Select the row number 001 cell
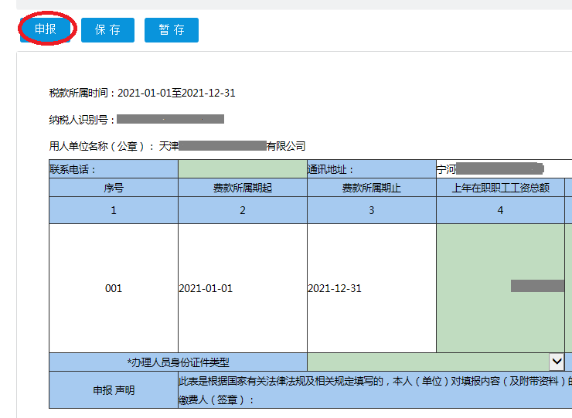 [x=114, y=288]
